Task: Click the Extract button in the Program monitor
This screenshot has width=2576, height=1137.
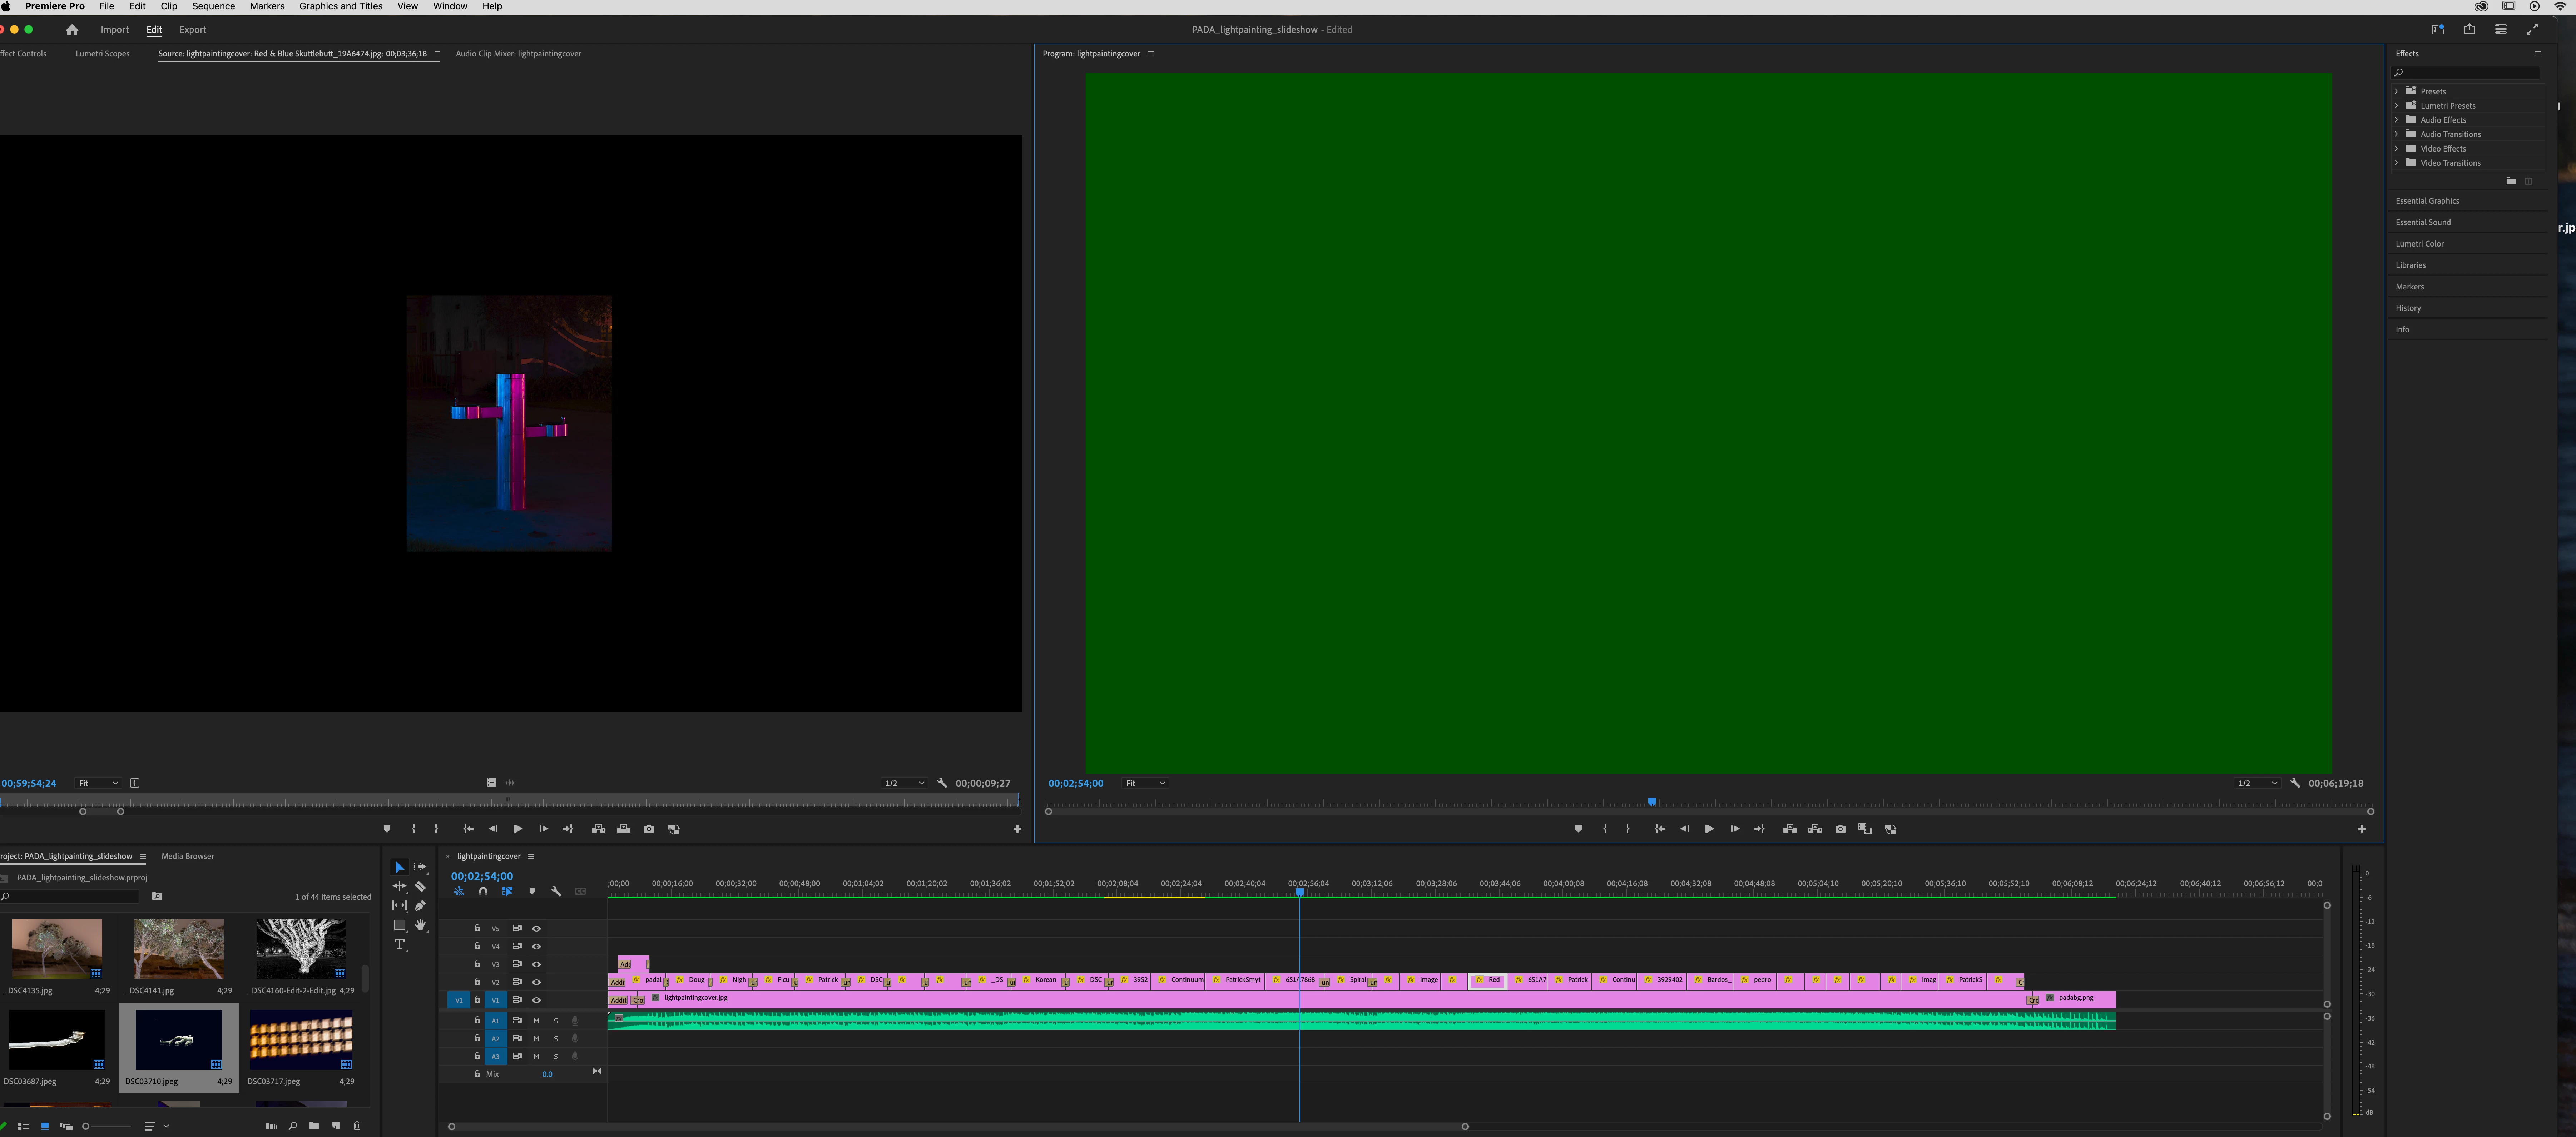Action: [x=1815, y=829]
